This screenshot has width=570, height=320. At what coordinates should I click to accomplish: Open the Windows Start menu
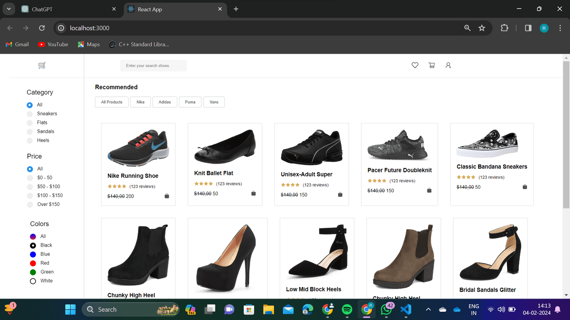[x=70, y=309]
